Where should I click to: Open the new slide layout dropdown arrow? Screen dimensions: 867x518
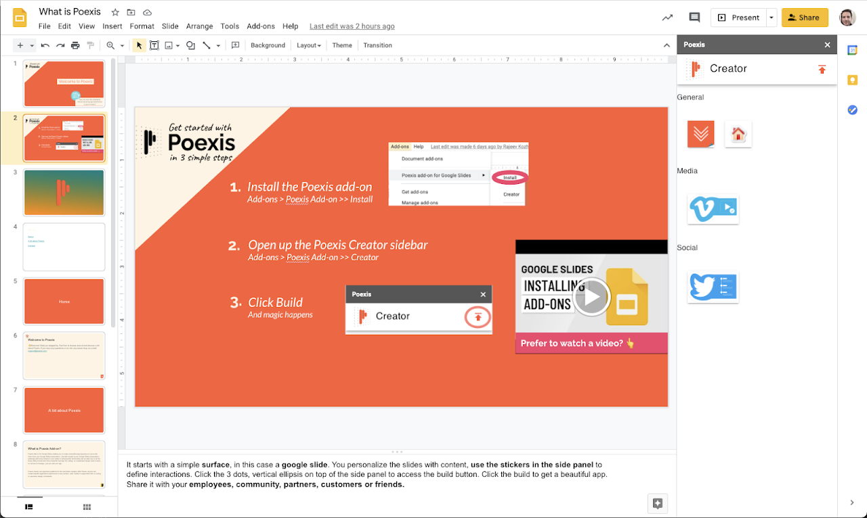31,45
